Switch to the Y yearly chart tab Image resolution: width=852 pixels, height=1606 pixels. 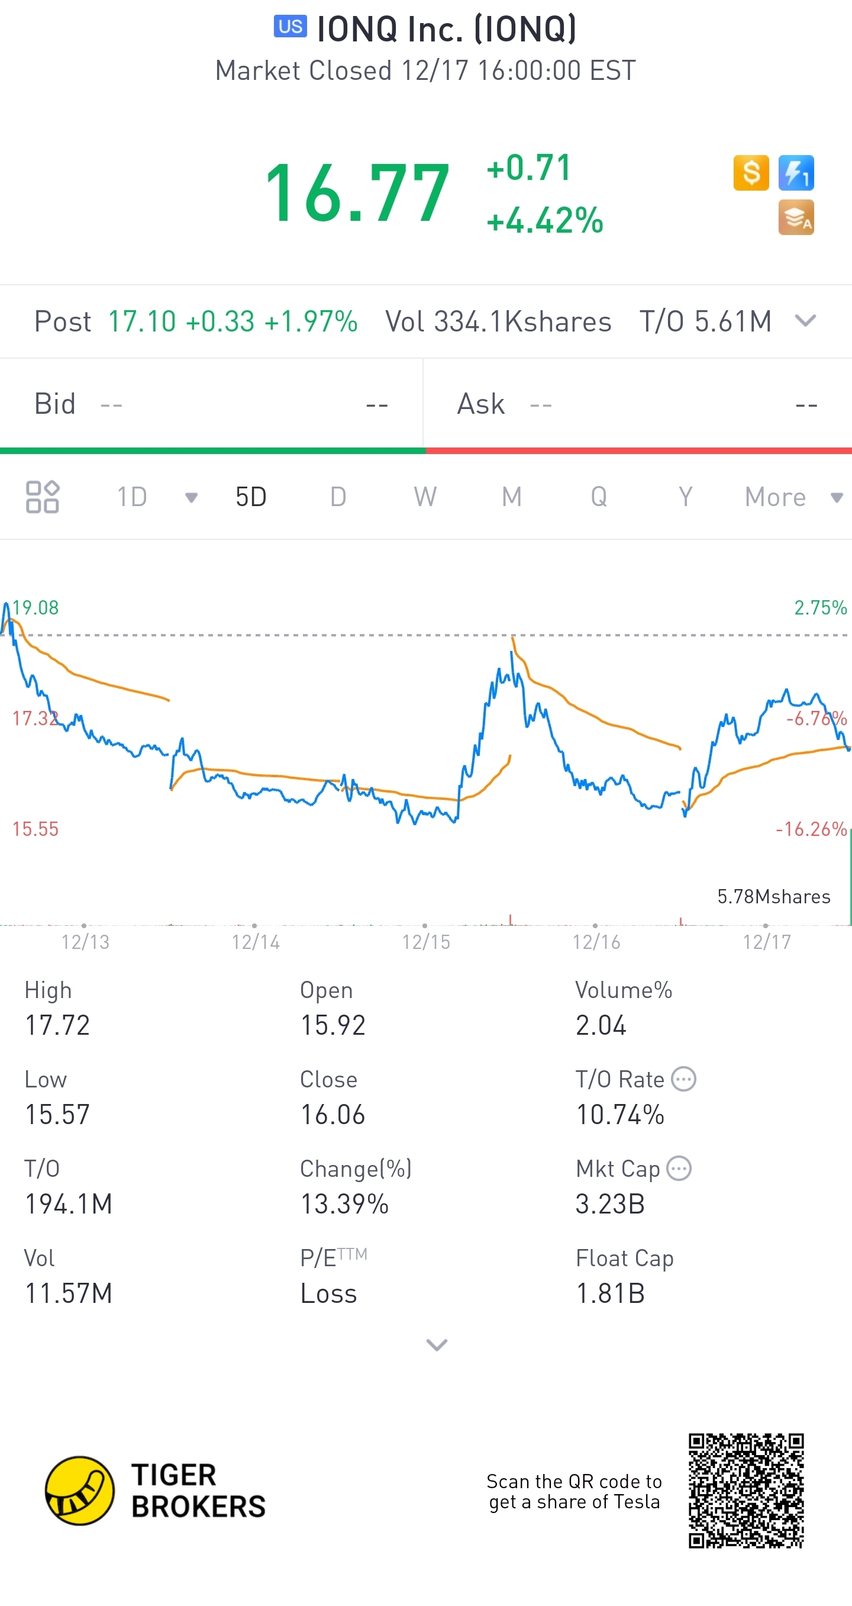click(686, 497)
